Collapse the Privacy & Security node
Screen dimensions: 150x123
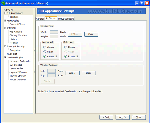(x=5, y=46)
